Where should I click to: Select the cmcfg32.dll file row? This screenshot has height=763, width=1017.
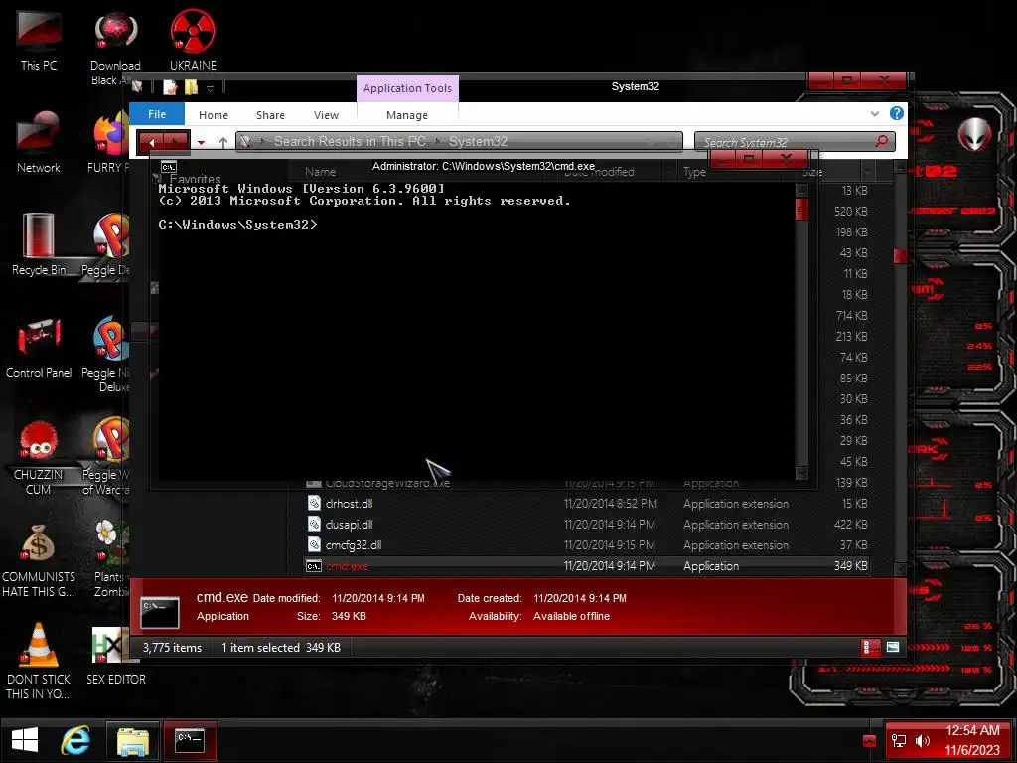point(586,545)
